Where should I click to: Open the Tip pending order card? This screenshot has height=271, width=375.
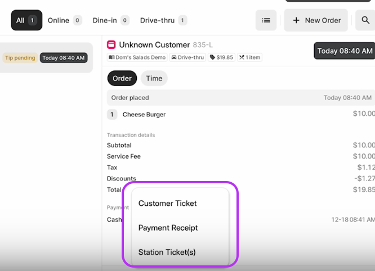45,58
